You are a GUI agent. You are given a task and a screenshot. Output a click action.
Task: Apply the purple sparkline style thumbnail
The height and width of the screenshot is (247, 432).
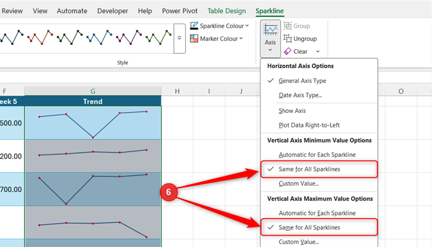click(129, 37)
